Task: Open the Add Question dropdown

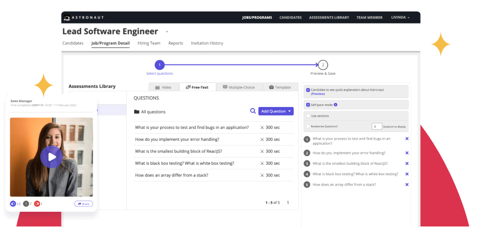Action: (276, 111)
